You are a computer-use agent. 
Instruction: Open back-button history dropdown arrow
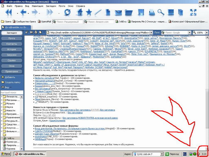click(x=28, y=13)
